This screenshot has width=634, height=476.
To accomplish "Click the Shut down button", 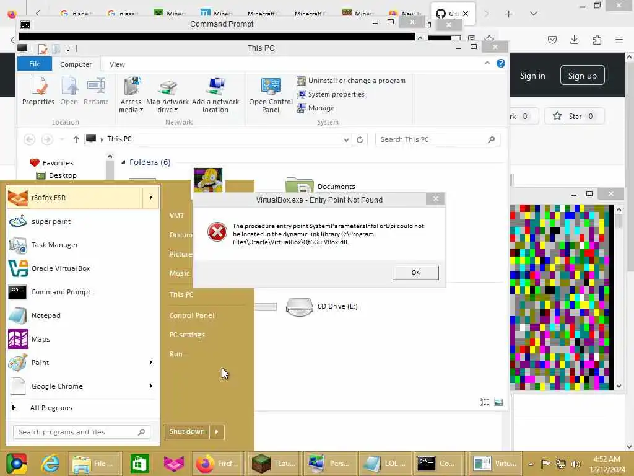I will click(187, 431).
